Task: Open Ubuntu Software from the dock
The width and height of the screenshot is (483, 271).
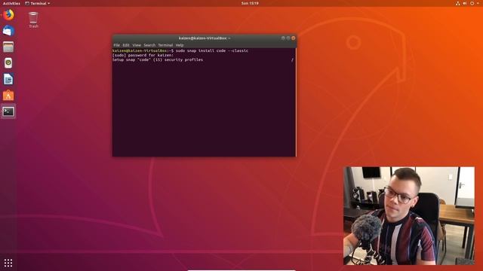Action: pos(8,96)
